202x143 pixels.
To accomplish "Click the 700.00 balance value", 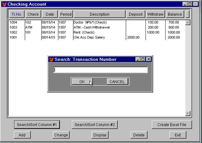I will click(x=174, y=22).
